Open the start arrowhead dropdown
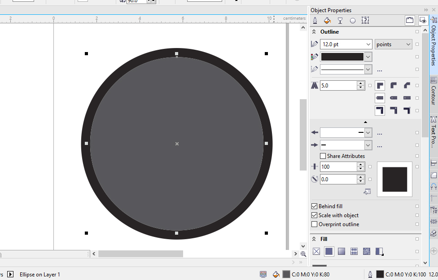This screenshot has width=438, height=280. click(x=368, y=132)
